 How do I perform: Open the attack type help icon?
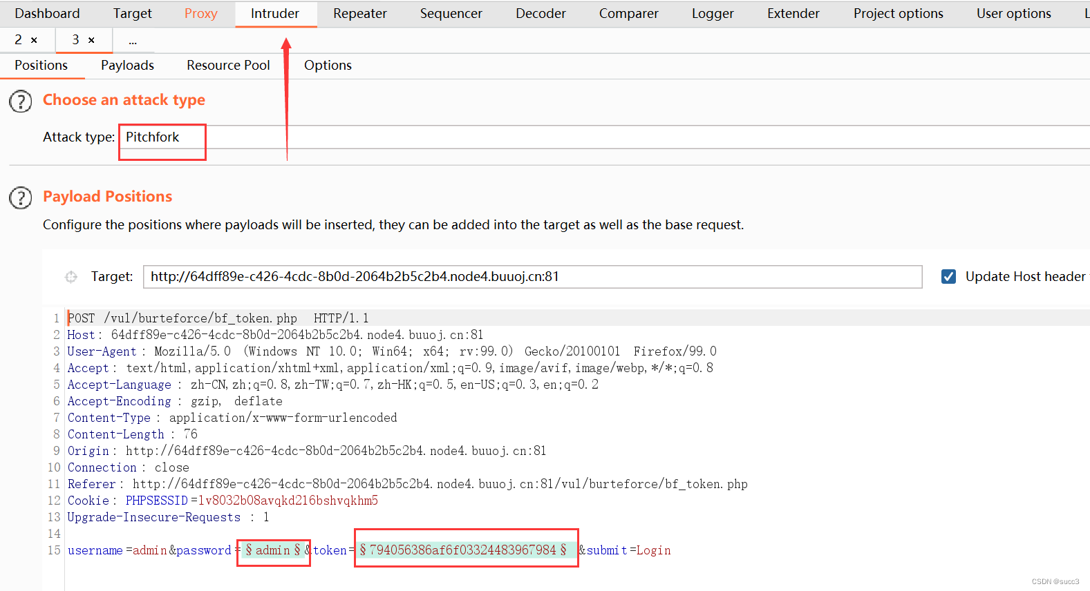point(21,101)
